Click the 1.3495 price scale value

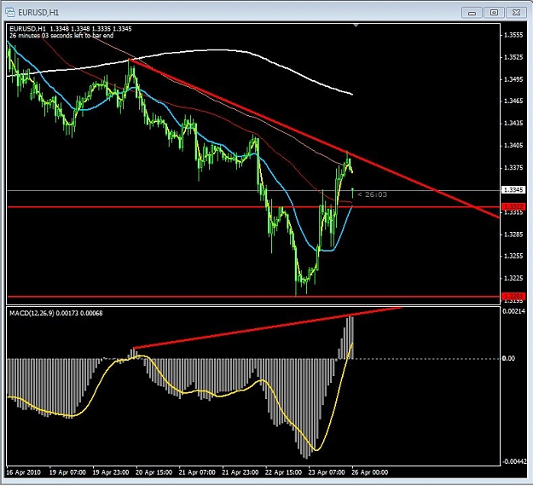[513, 79]
